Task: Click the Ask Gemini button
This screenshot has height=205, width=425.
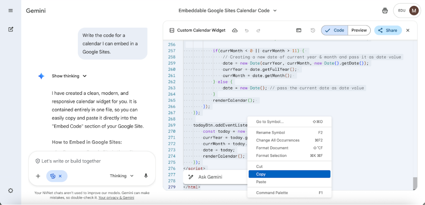Action: coord(215,177)
